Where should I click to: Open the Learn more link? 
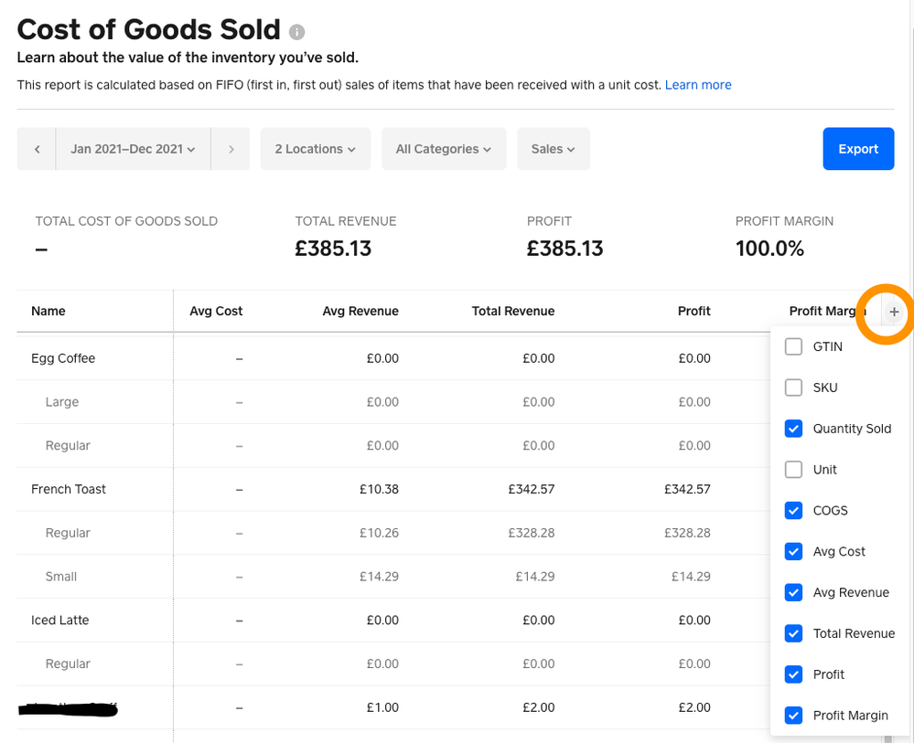coord(698,85)
